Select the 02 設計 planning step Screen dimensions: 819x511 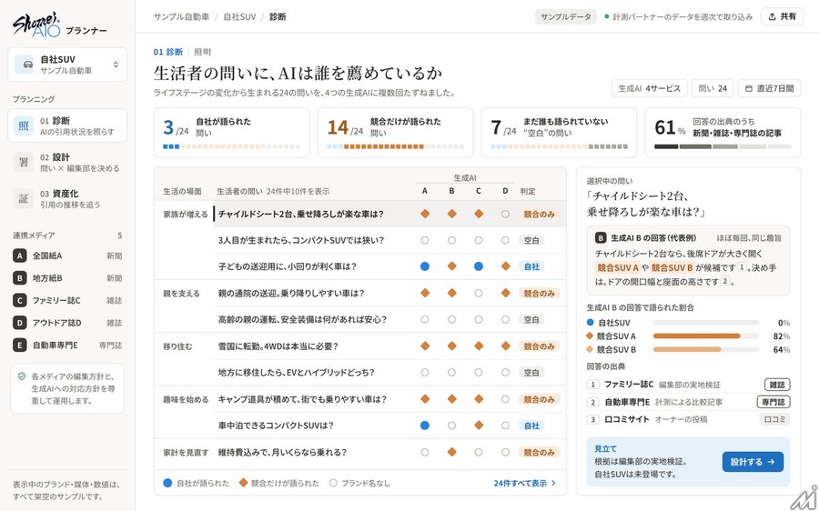coord(67,163)
